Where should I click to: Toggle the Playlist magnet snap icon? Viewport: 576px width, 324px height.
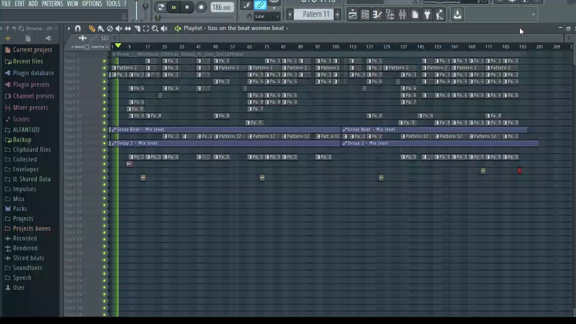(x=78, y=28)
